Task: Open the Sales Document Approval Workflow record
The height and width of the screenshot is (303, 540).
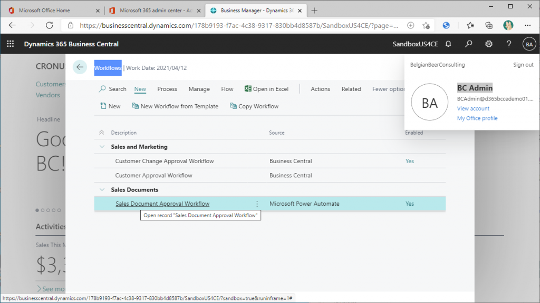Action: (162, 204)
